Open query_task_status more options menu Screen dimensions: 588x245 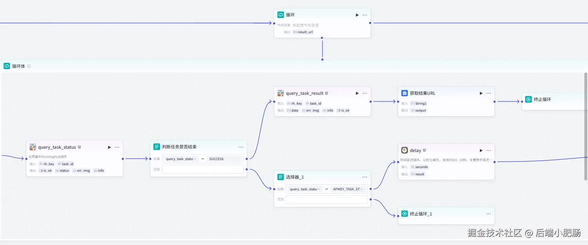point(117,147)
